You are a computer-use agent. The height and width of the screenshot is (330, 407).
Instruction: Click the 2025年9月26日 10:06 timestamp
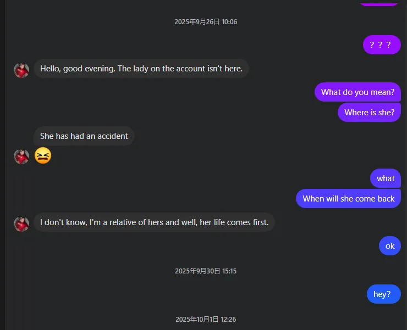coord(206,22)
